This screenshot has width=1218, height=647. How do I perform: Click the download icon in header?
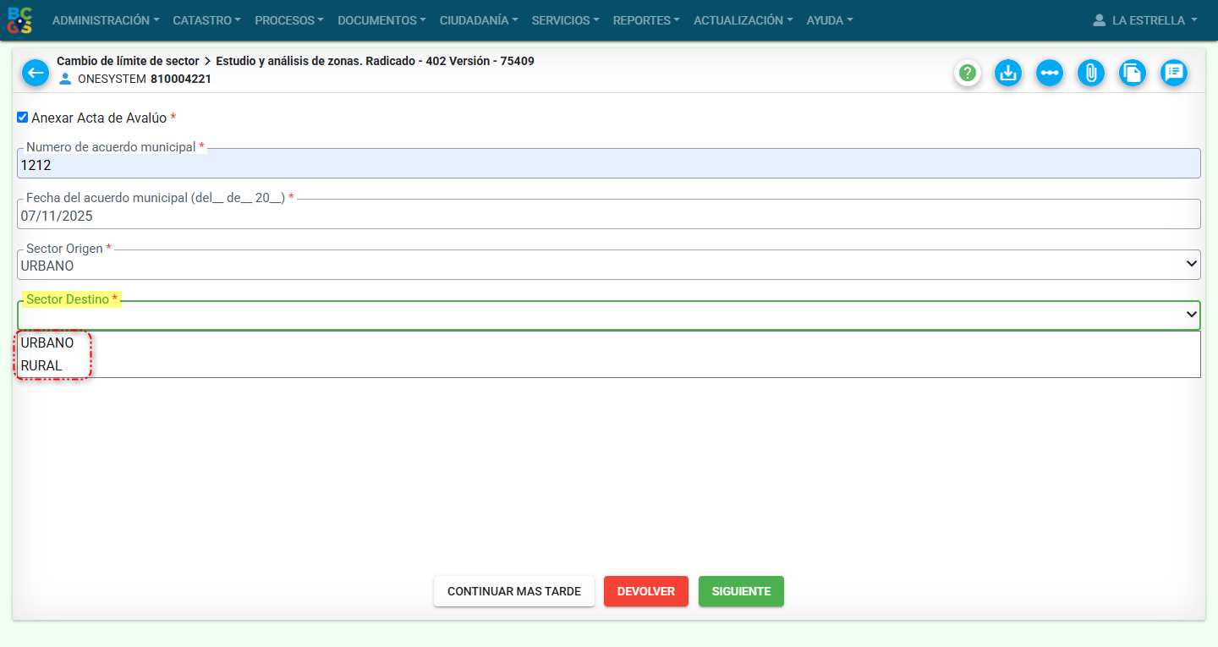[1007, 74]
